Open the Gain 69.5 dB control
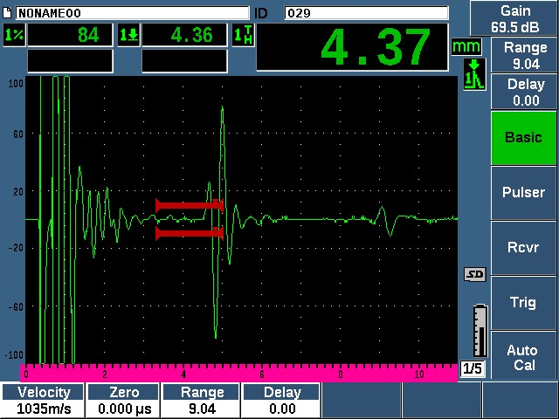The height and width of the screenshot is (419, 559). pyautogui.click(x=514, y=18)
